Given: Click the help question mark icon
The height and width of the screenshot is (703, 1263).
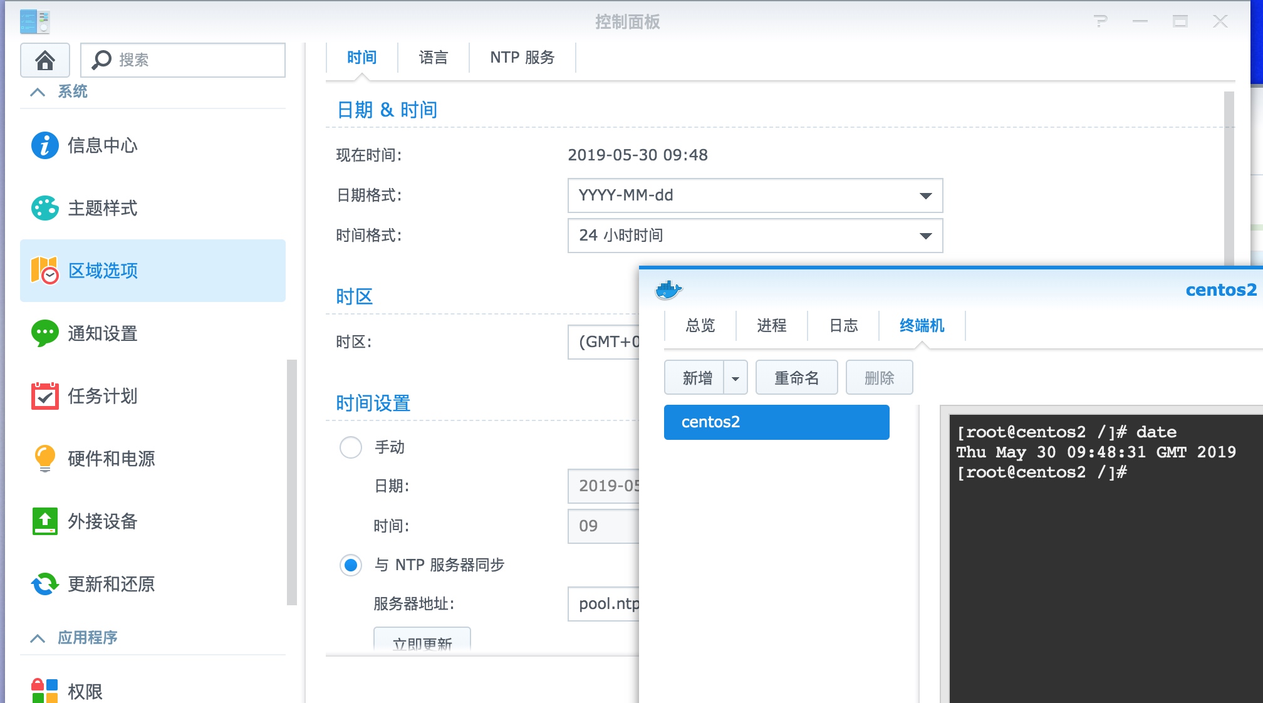Looking at the screenshot, I should (x=1101, y=21).
